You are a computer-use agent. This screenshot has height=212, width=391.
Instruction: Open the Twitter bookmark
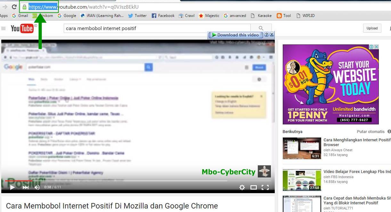137,15
